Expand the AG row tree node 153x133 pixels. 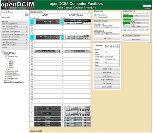click(6, 69)
